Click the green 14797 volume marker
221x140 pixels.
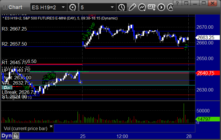(208, 119)
